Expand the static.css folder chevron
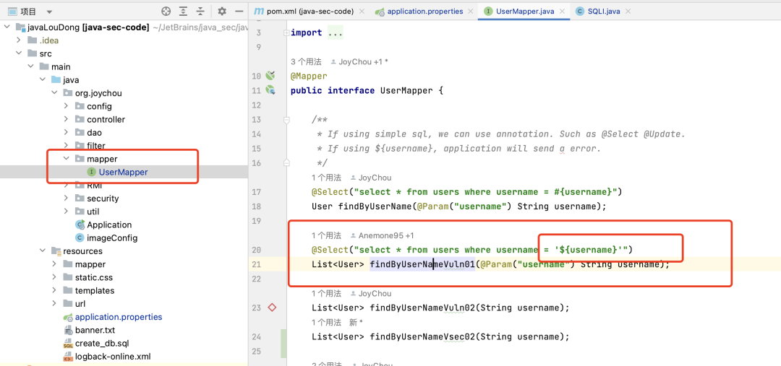The width and height of the screenshot is (781, 366). pyautogui.click(x=54, y=277)
